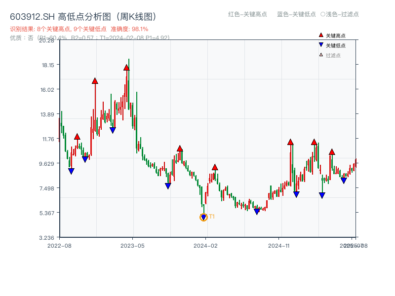Select the blue low marker near 12.5
Viewport: 395px width, 296px height.
[x=113, y=130]
